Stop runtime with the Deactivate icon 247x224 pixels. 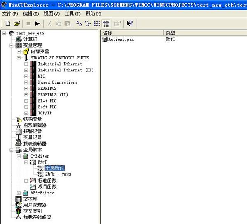point(28,23)
